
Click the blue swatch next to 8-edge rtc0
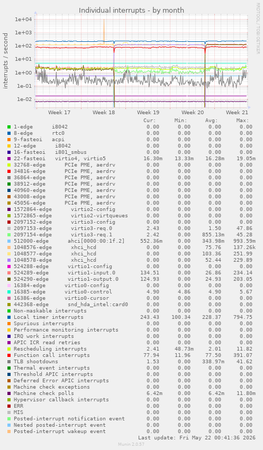[9, 133]
